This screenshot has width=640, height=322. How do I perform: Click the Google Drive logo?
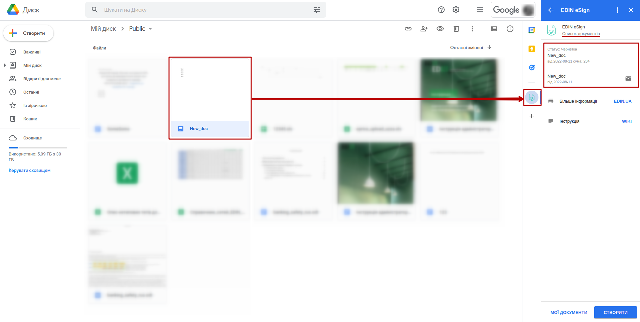[13, 10]
